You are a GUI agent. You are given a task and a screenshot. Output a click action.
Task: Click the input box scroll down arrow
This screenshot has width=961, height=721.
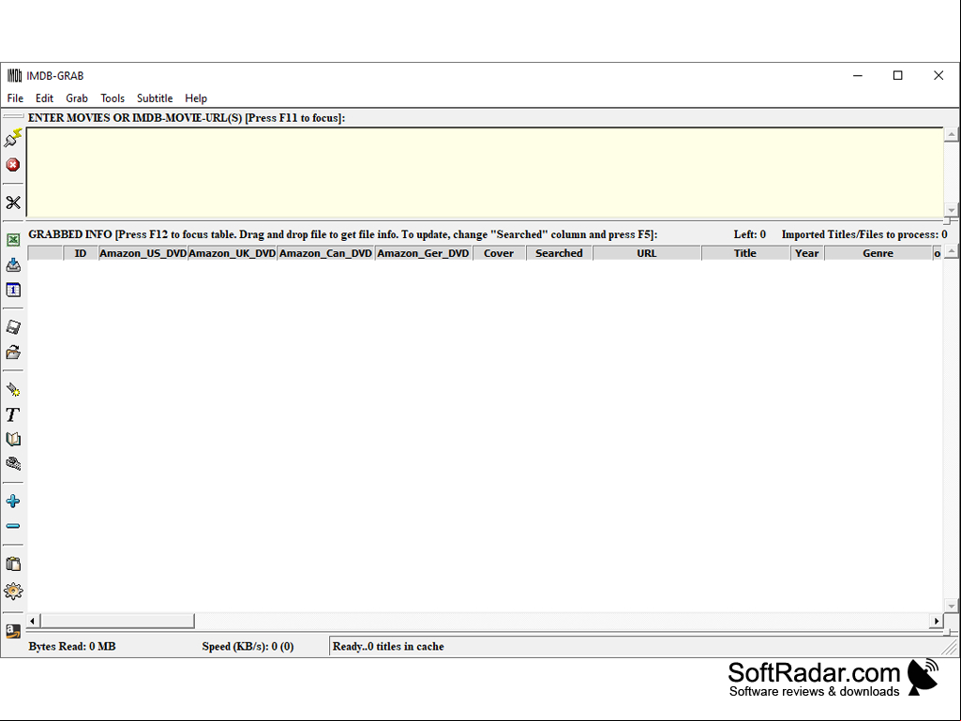(x=951, y=210)
